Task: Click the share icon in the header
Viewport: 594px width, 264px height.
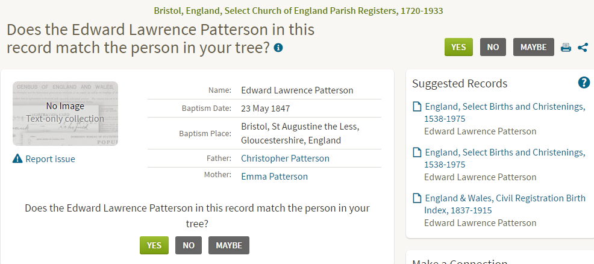Action: coord(583,48)
